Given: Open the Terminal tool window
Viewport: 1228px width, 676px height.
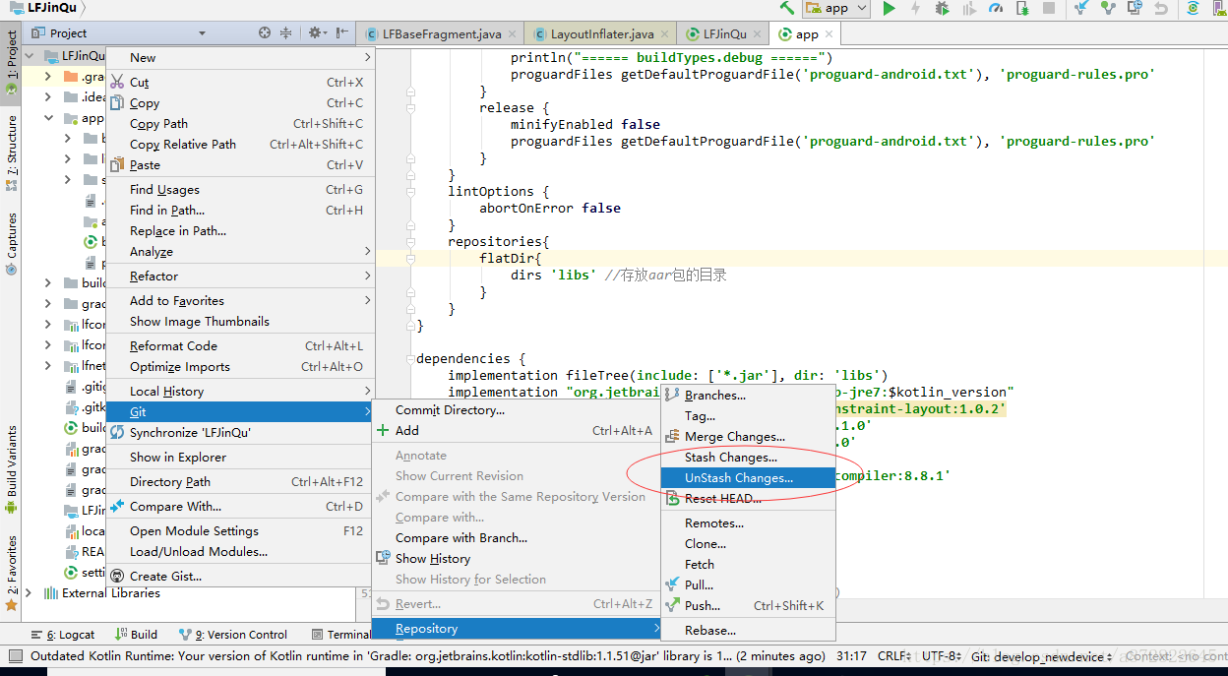Looking at the screenshot, I should pos(341,635).
